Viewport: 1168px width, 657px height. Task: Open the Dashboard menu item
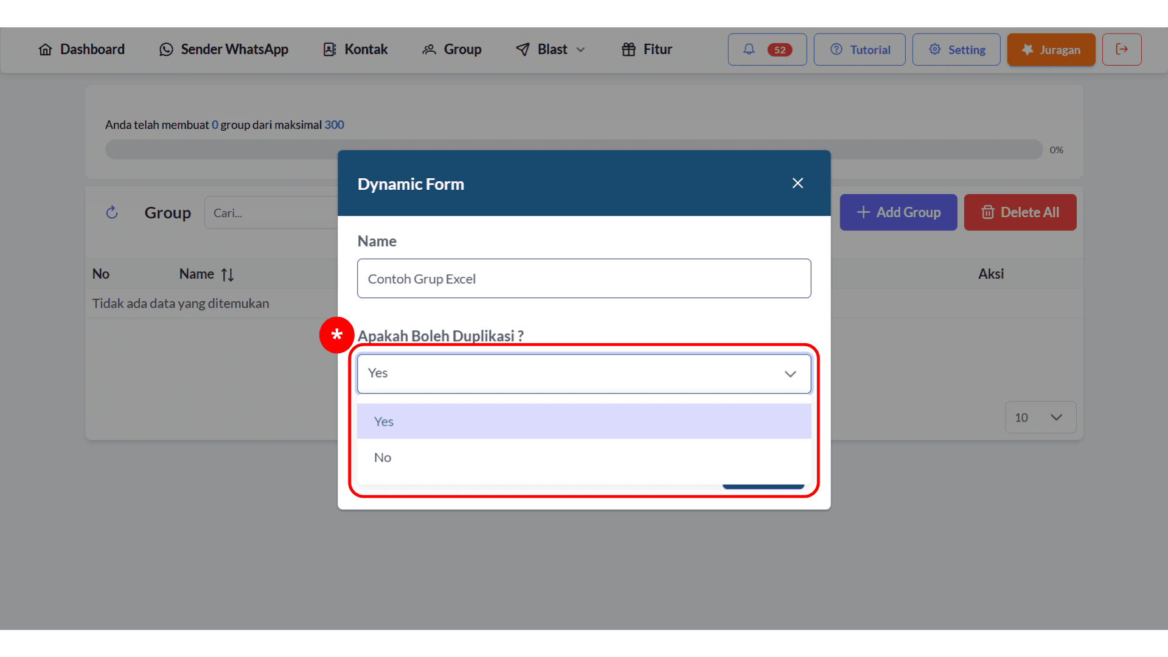click(82, 49)
